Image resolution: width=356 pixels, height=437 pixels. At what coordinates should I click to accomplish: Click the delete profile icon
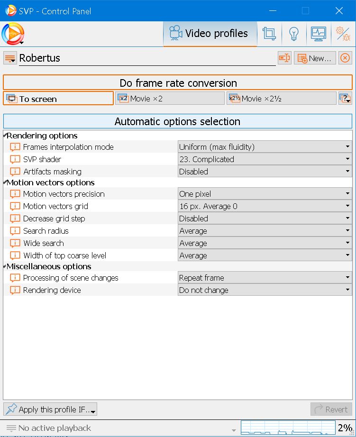coord(345,58)
